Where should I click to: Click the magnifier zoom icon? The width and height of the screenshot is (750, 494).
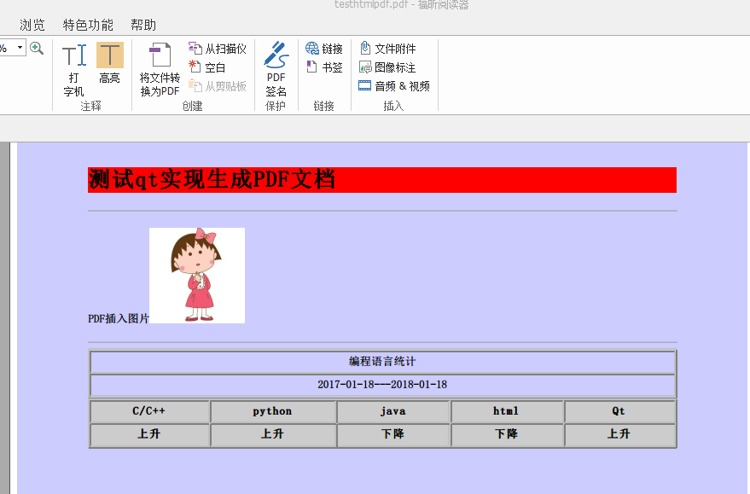tap(36, 48)
